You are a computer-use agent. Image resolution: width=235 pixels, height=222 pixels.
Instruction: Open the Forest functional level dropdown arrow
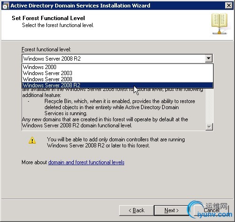coord(209,59)
